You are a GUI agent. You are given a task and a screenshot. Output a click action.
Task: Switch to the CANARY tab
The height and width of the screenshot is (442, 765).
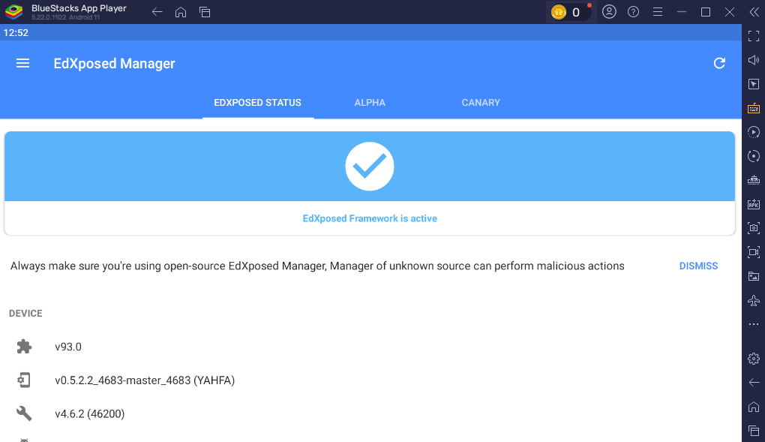click(x=481, y=103)
